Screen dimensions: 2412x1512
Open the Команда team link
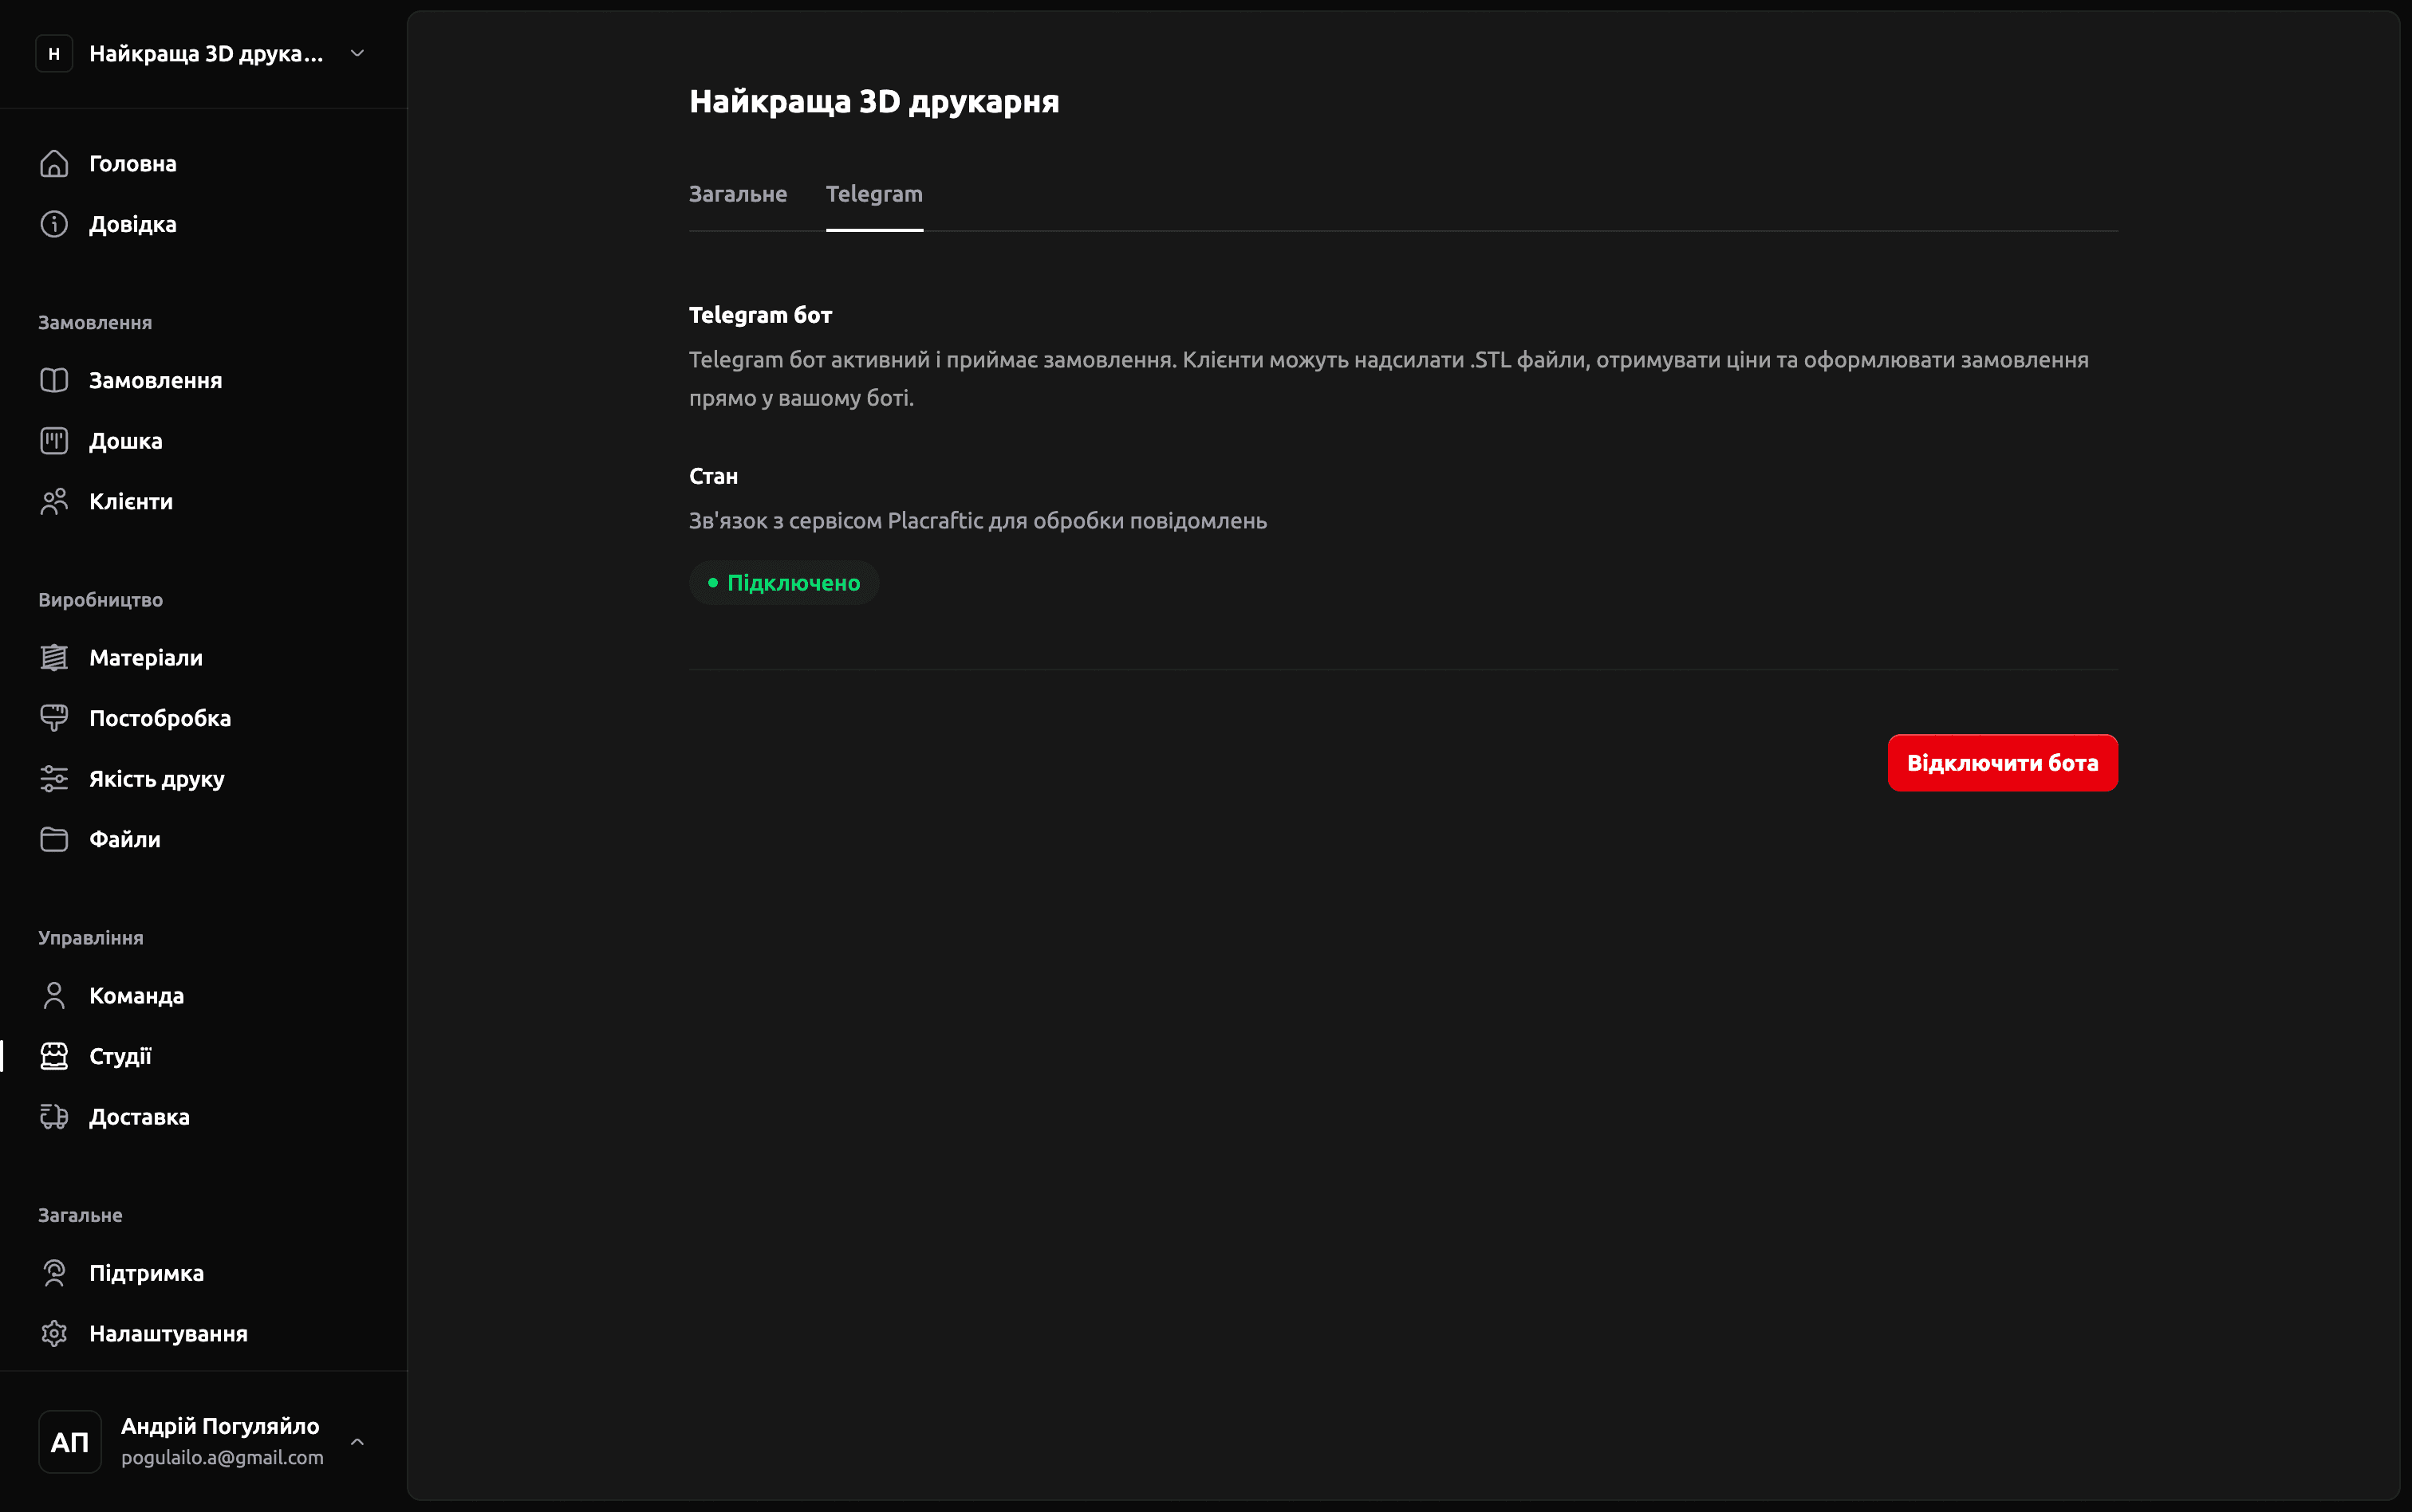(136, 995)
